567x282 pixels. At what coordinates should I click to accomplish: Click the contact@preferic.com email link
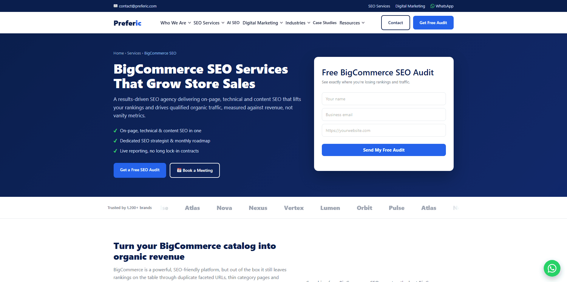[x=137, y=6]
